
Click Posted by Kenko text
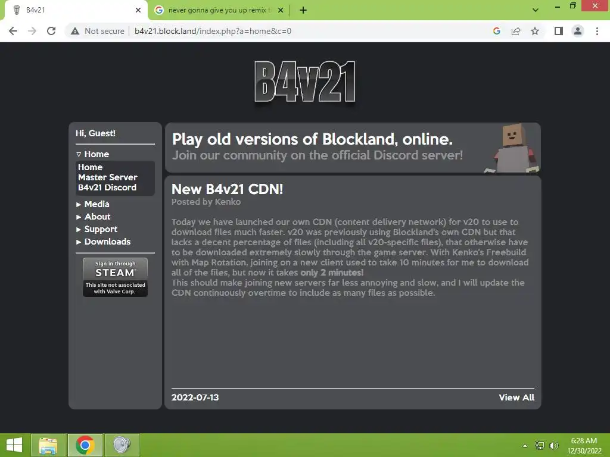tap(206, 202)
